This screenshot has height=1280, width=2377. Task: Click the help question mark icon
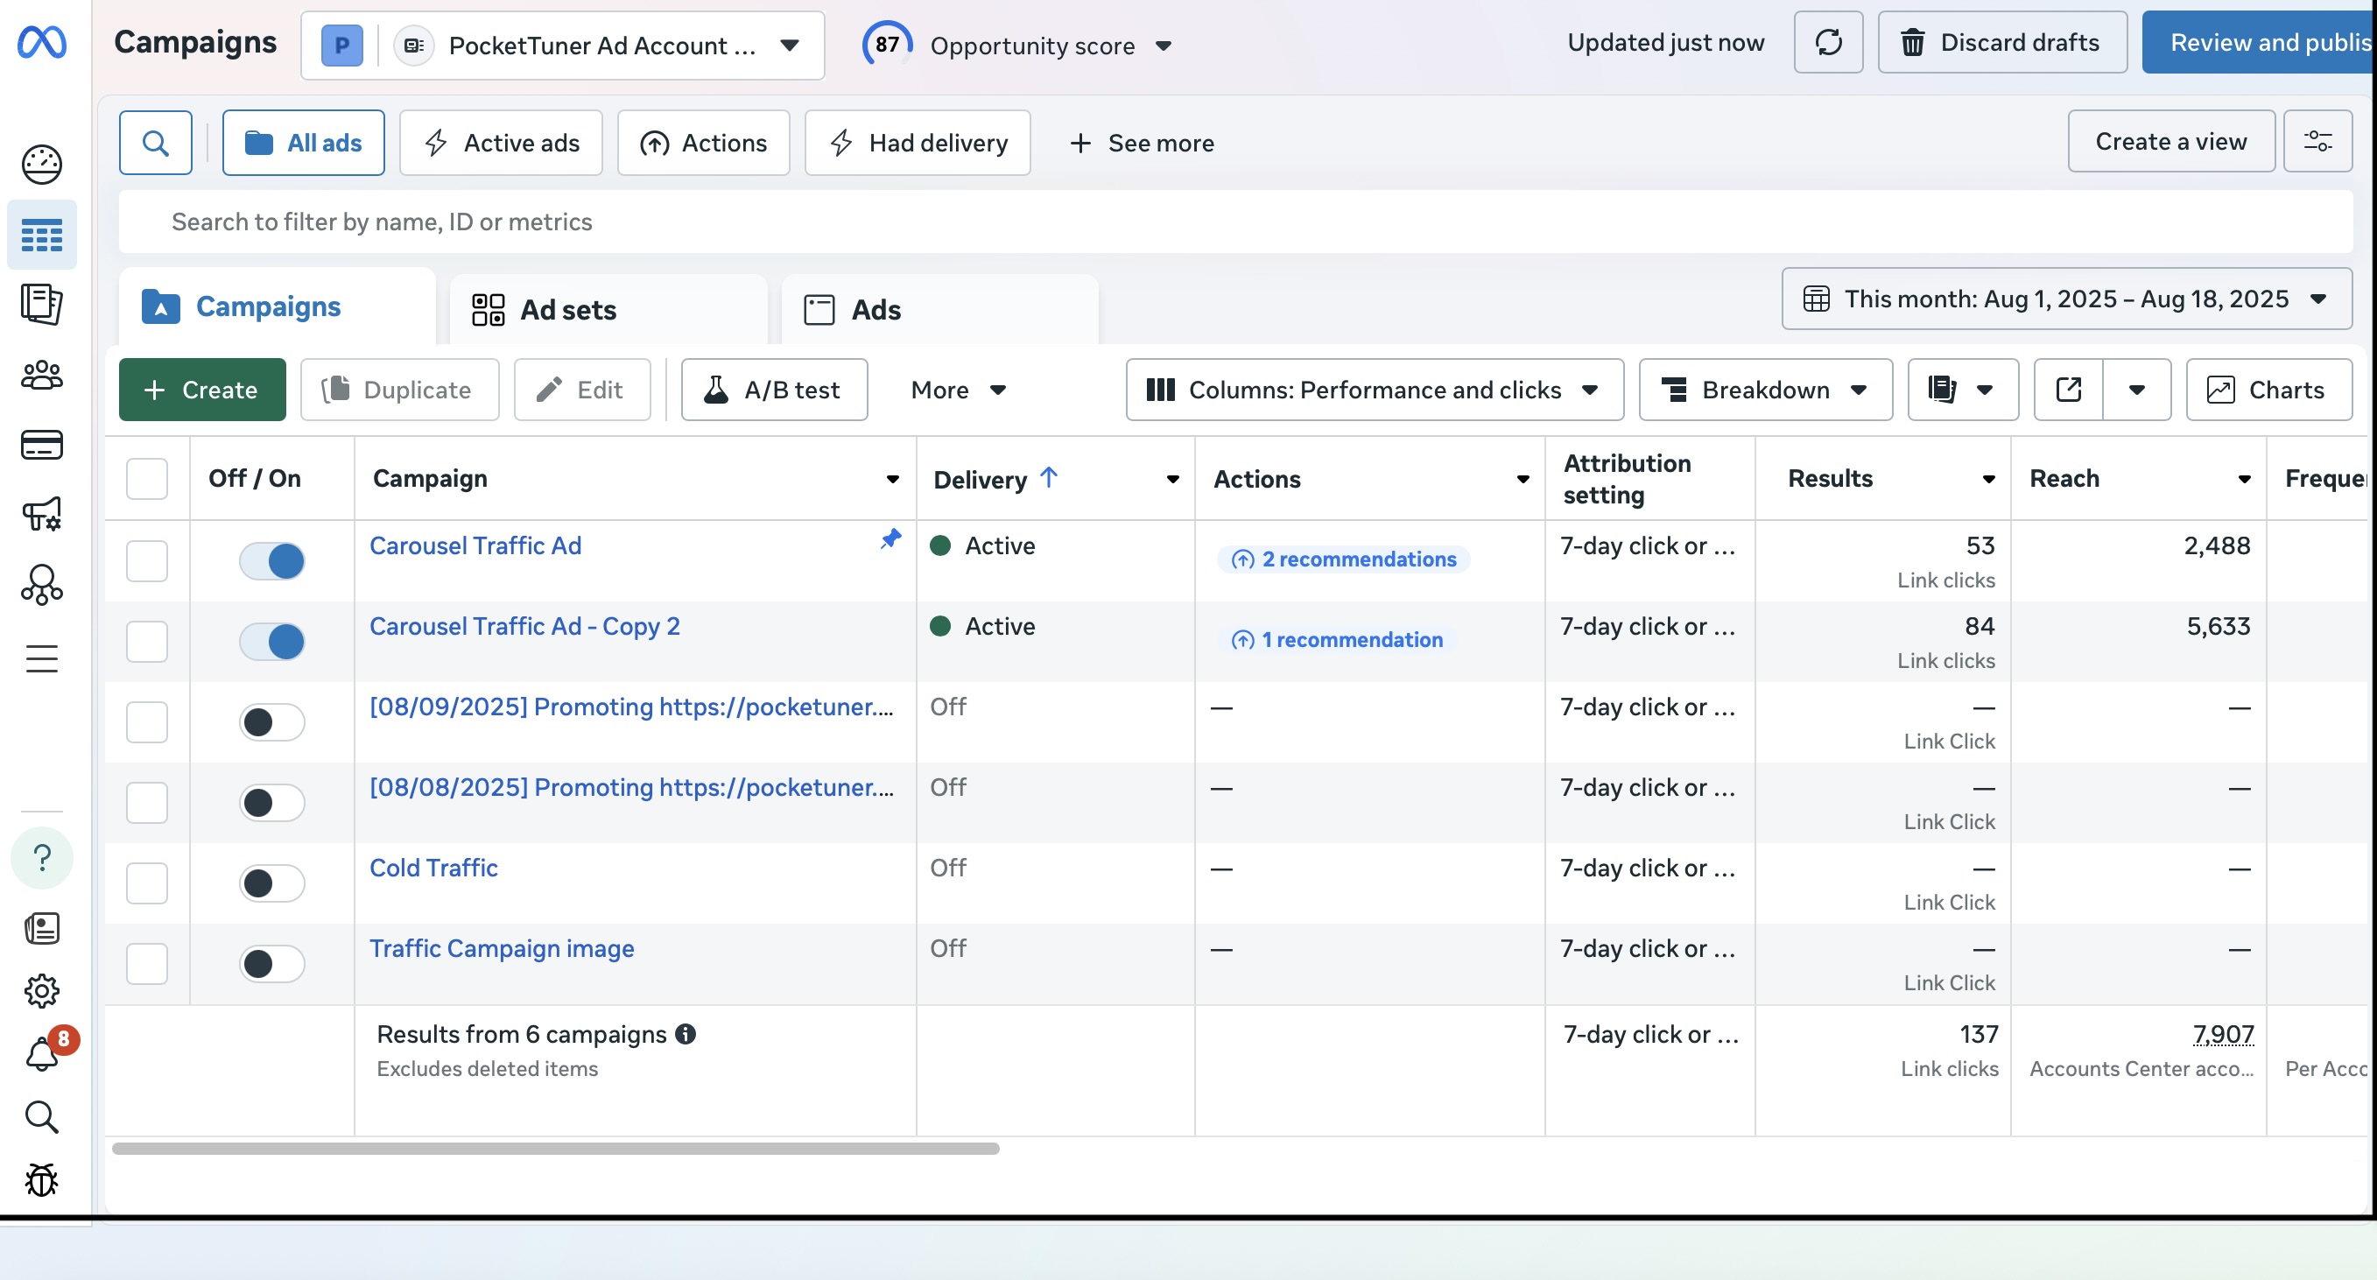click(41, 858)
